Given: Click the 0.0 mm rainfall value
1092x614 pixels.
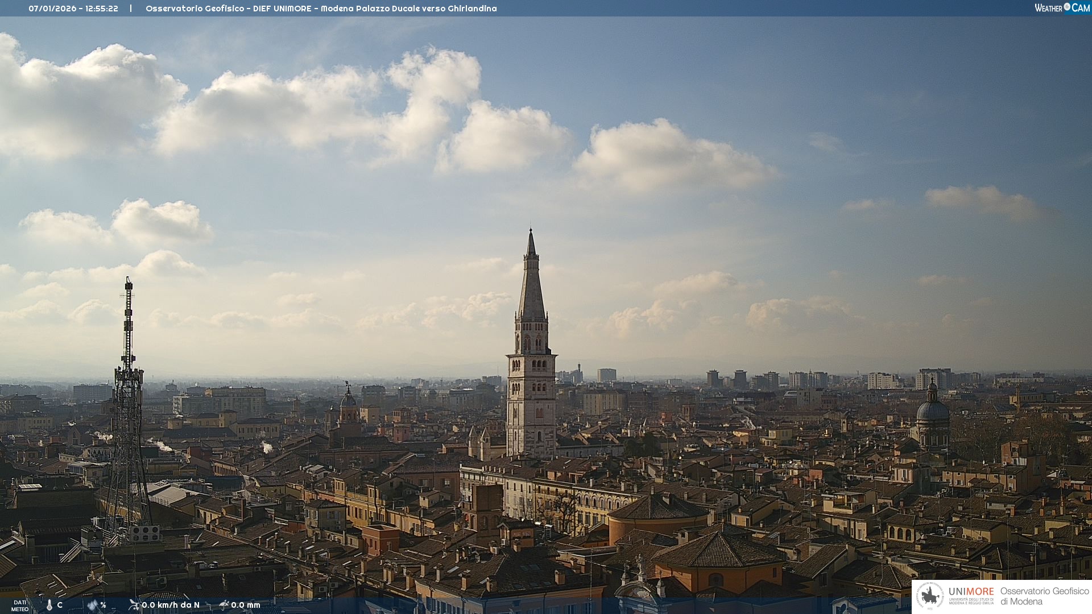Looking at the screenshot, I should pos(246,605).
